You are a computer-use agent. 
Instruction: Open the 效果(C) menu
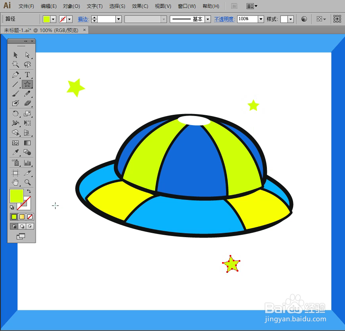[140, 6]
